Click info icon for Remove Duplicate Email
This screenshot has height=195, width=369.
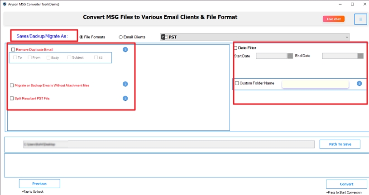pos(125,50)
